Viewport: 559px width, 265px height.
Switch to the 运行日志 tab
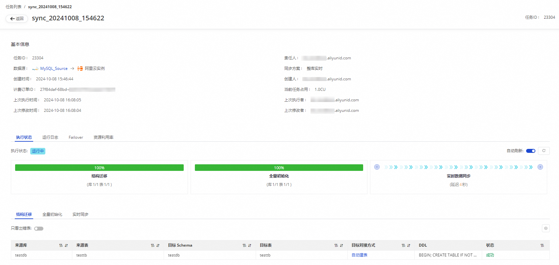(50, 137)
